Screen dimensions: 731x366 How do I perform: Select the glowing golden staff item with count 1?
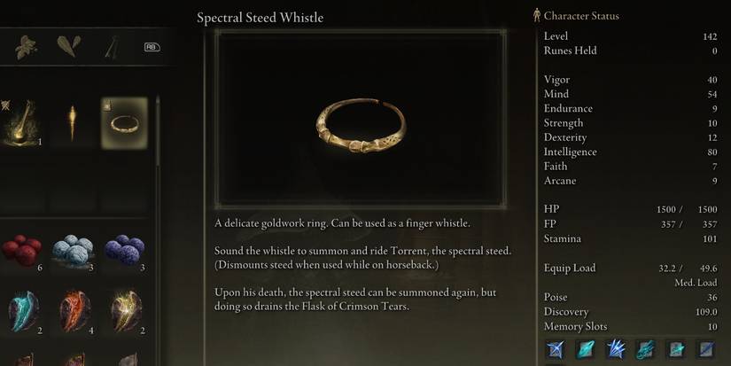pos(20,122)
